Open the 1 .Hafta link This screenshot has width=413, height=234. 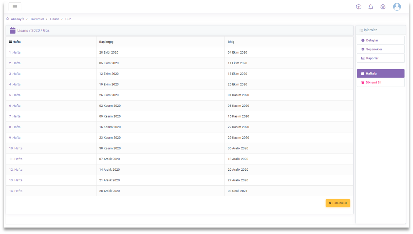(15, 52)
